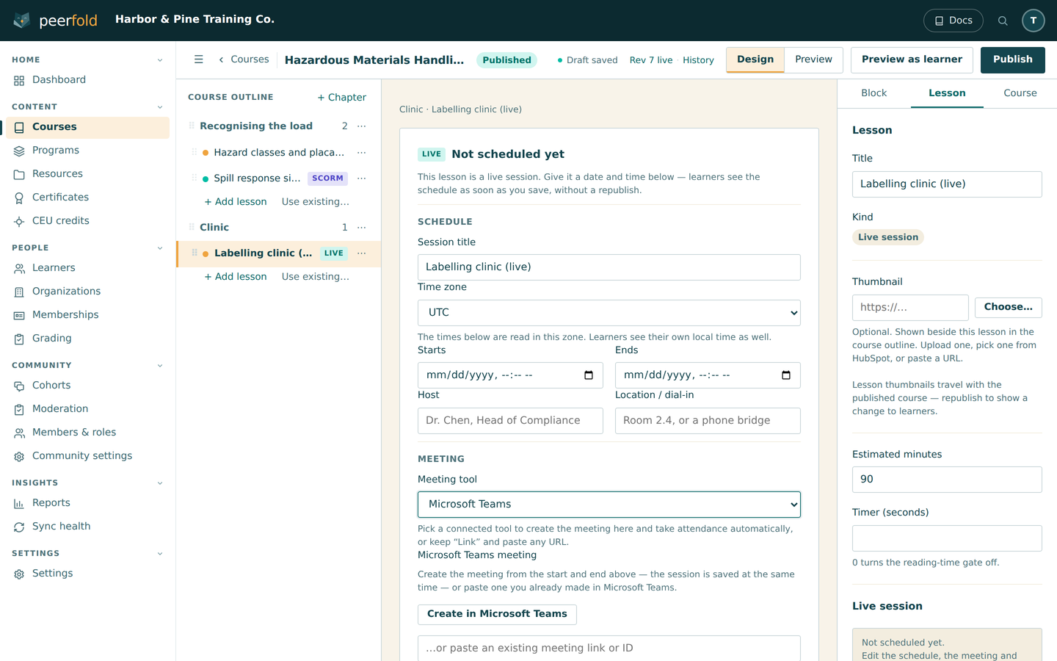This screenshot has height=661, width=1057.
Task: Open the Docs button
Action: pos(954,21)
